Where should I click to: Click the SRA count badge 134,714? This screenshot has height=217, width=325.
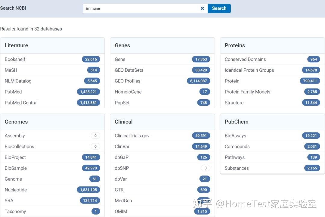[x=90, y=201]
